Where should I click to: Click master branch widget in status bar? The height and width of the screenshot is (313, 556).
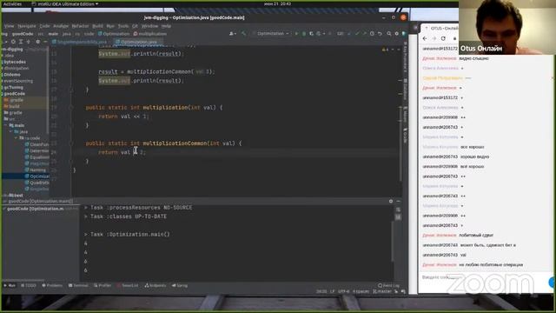pyautogui.click(x=381, y=291)
